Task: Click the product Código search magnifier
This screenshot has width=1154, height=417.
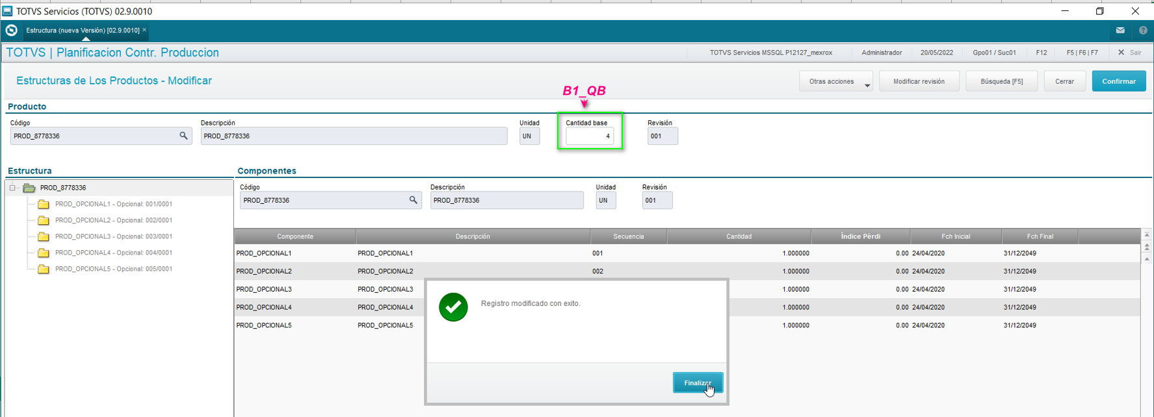Action: pos(183,136)
